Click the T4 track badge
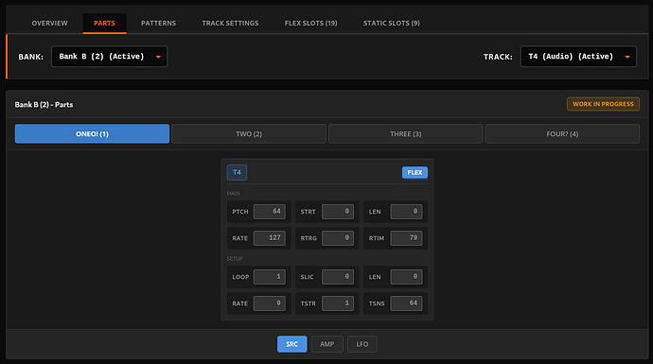 (x=237, y=172)
